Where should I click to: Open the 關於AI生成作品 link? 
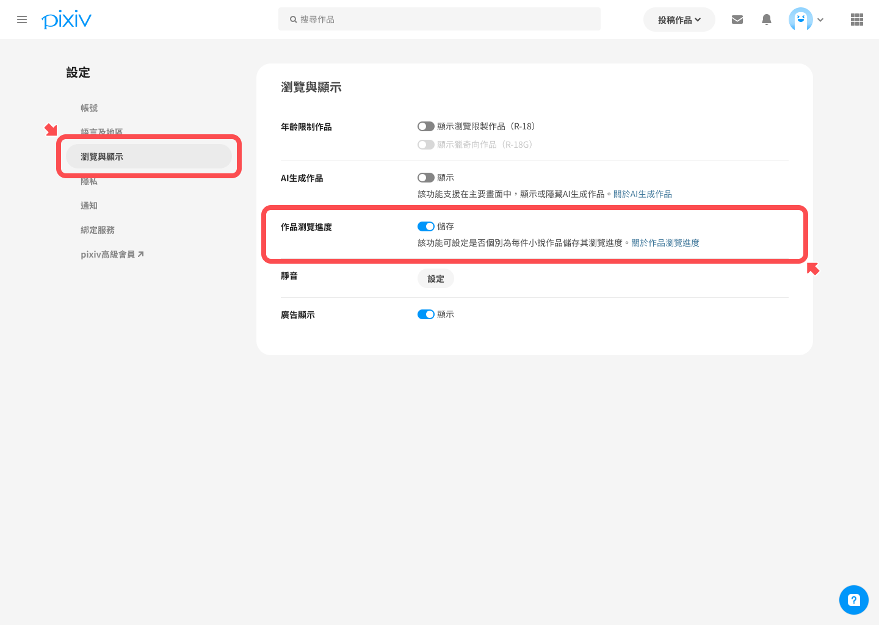point(642,194)
